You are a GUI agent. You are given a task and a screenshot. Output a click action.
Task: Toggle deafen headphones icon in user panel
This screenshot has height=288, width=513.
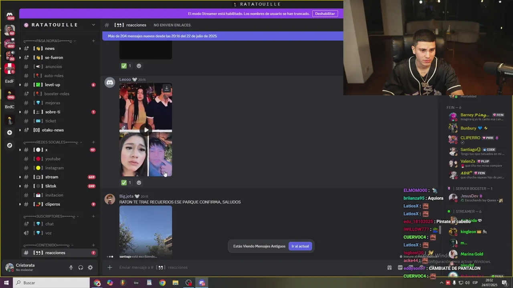tap(81, 268)
